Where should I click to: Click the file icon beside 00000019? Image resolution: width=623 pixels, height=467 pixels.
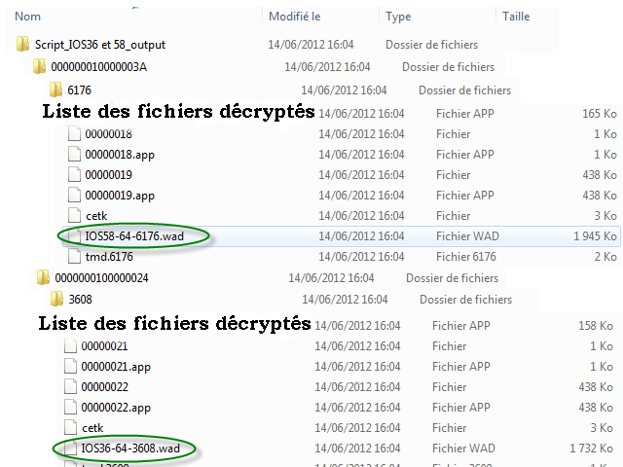click(x=74, y=175)
